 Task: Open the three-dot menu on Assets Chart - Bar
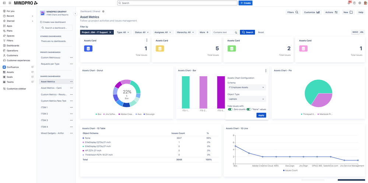(x=266, y=71)
